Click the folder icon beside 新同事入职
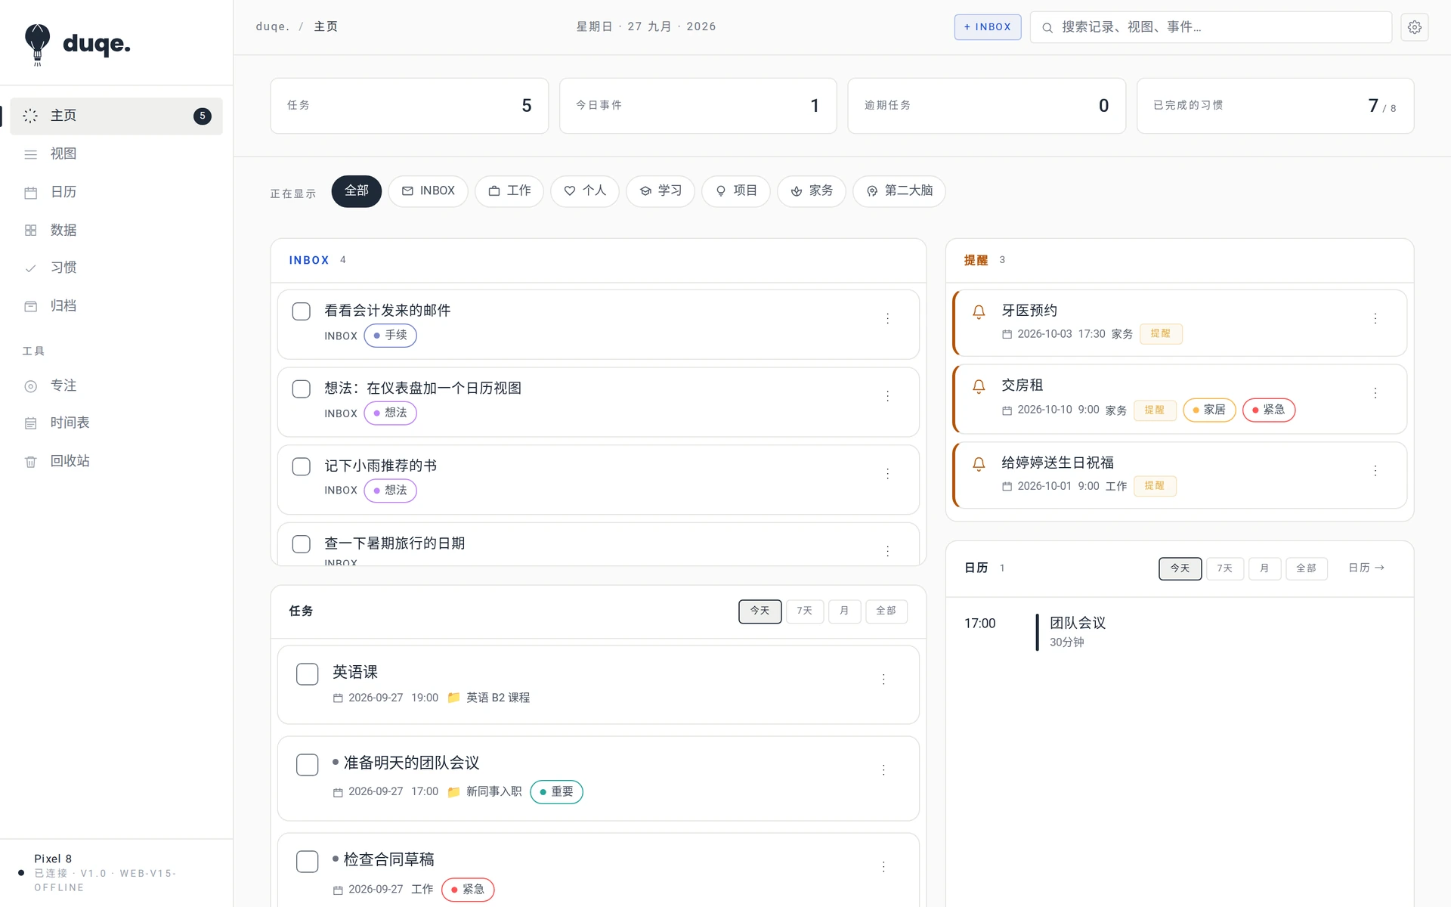1451x907 pixels. point(453,792)
